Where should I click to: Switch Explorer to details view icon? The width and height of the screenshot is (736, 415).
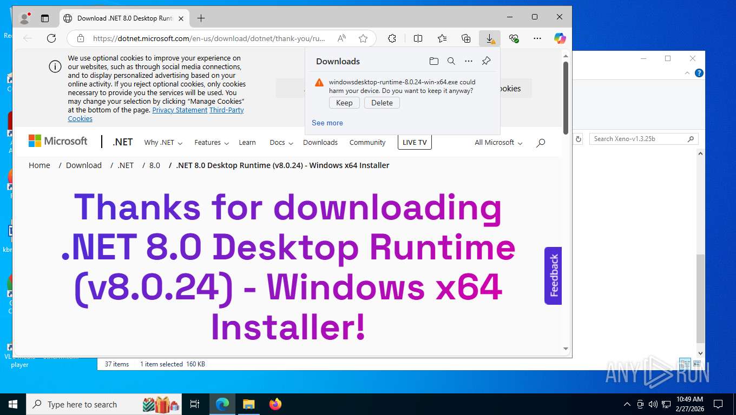[685, 364]
